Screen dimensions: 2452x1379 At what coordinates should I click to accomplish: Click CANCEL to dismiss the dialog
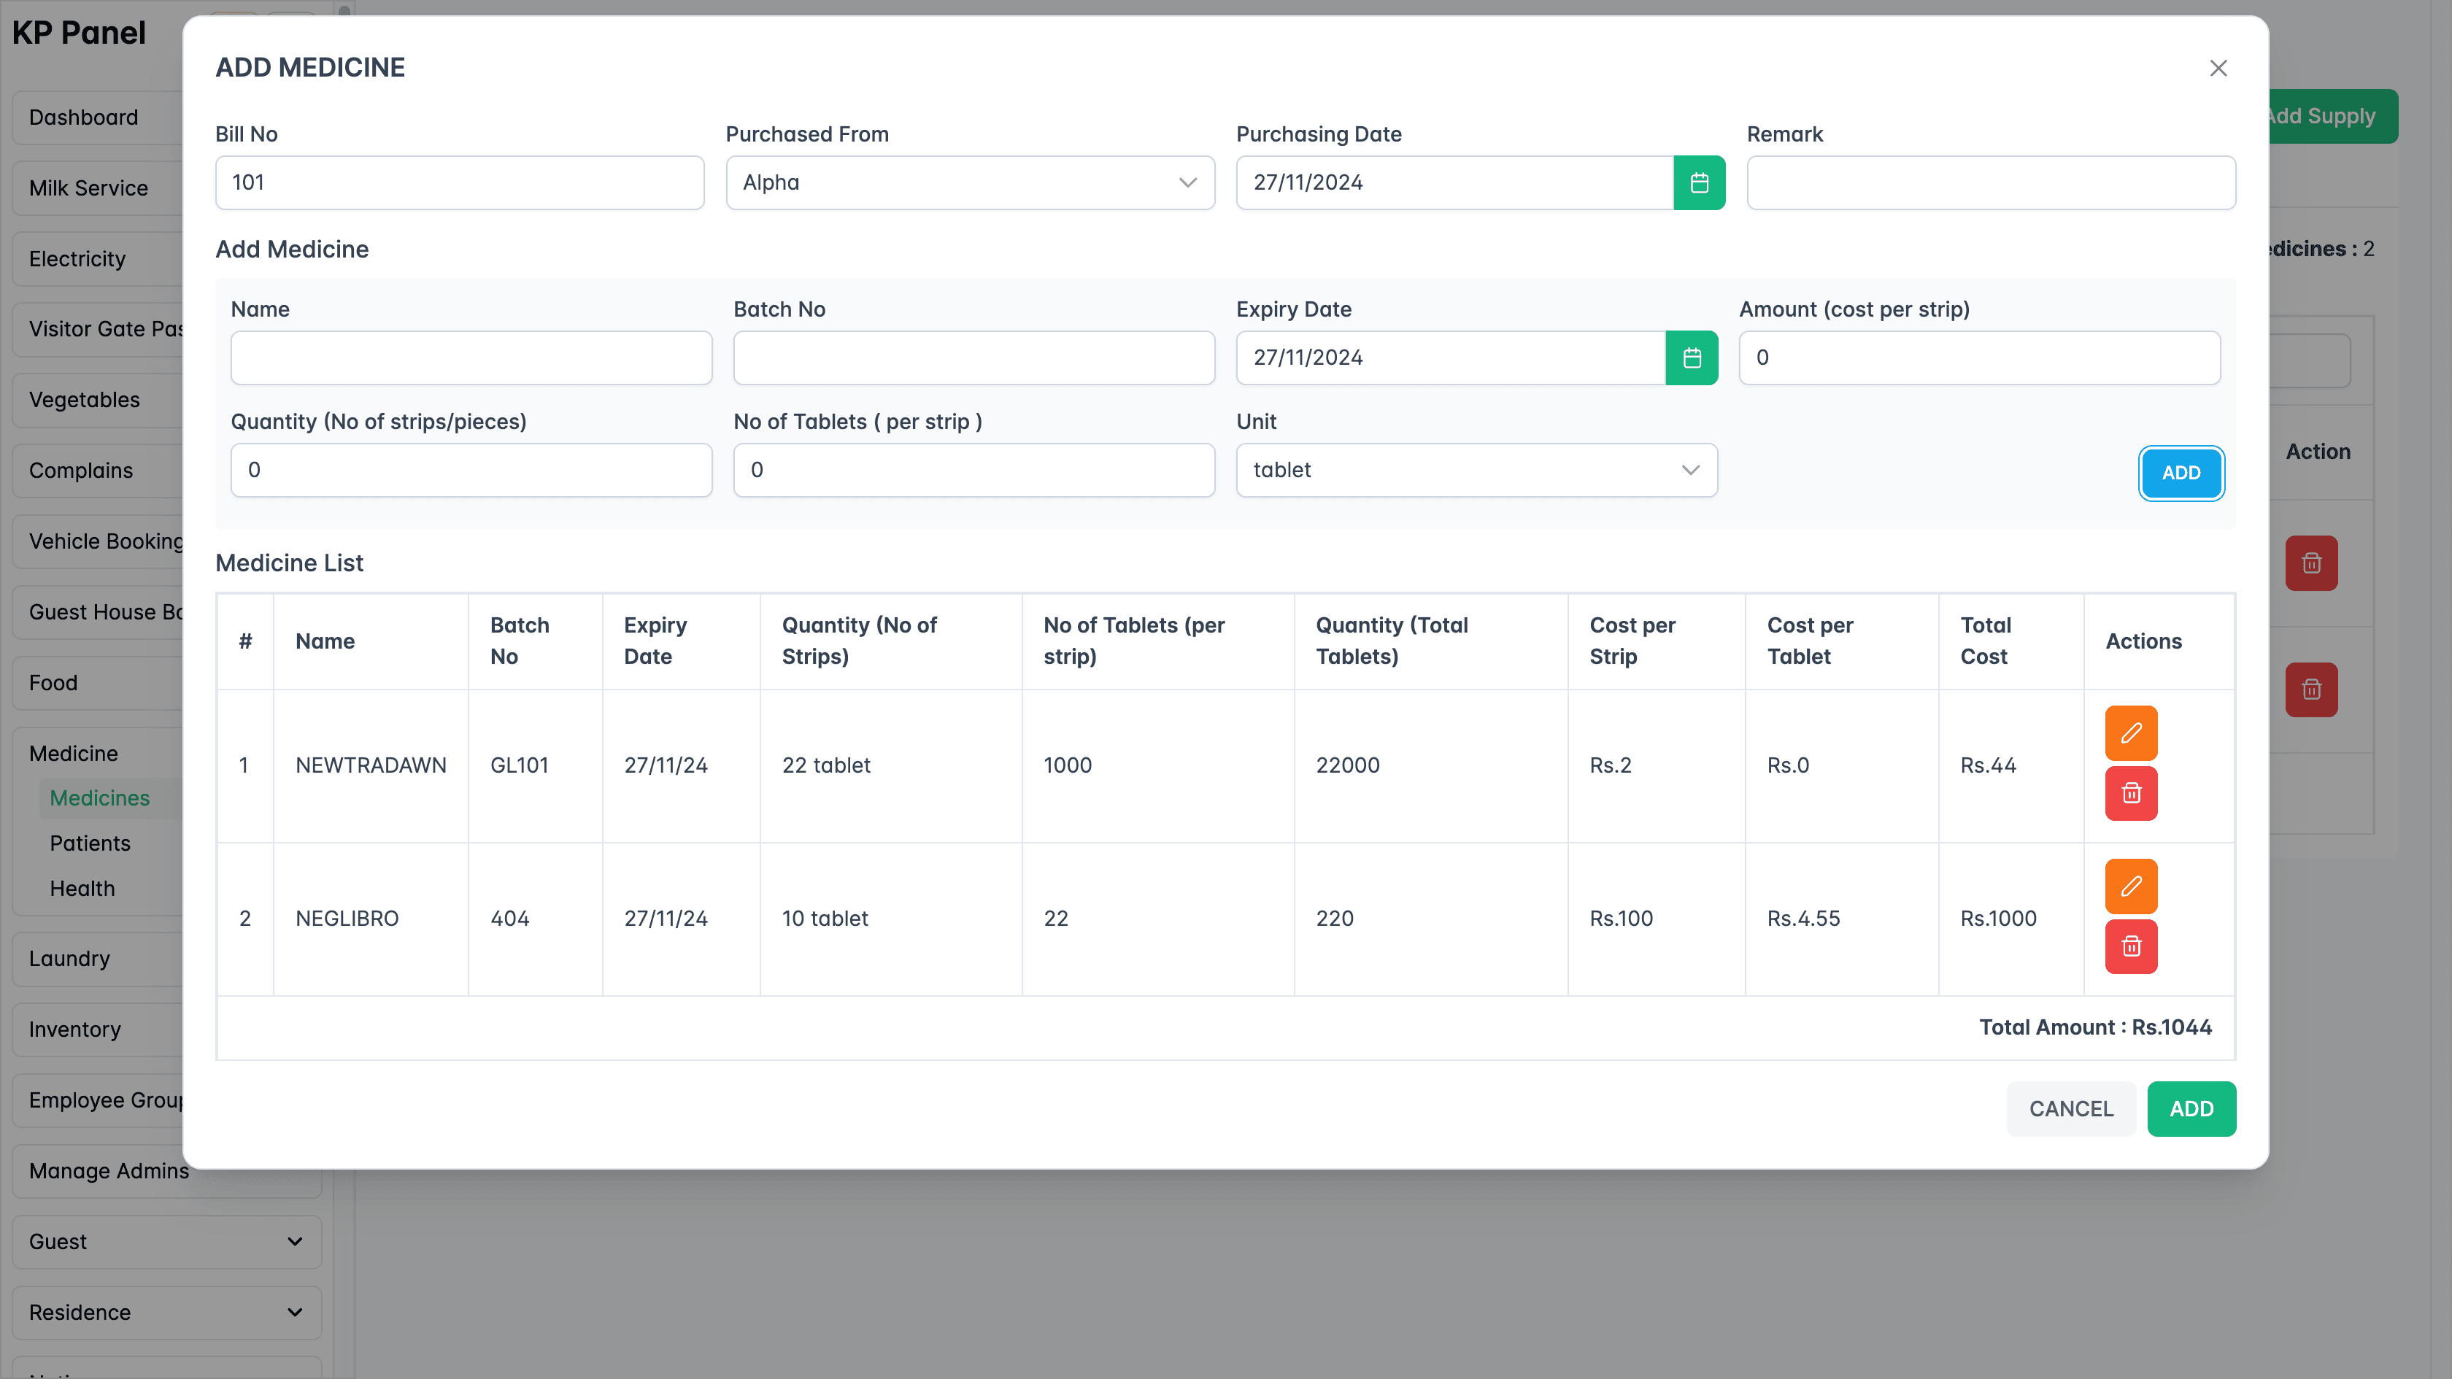pos(2071,1109)
